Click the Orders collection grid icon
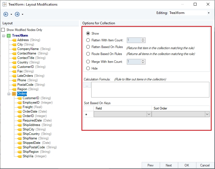This screenshot has height=169, width=215. (x=14, y=94)
